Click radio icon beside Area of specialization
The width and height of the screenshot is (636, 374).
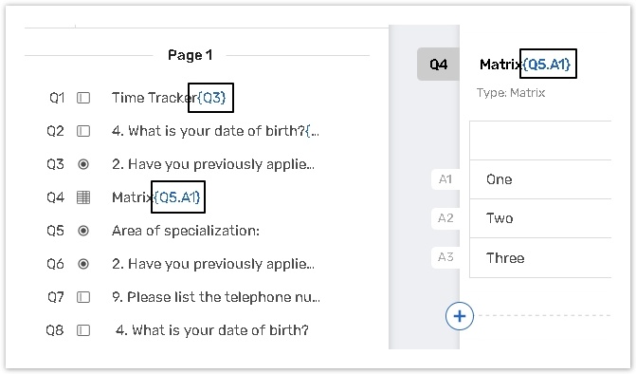coord(83,231)
